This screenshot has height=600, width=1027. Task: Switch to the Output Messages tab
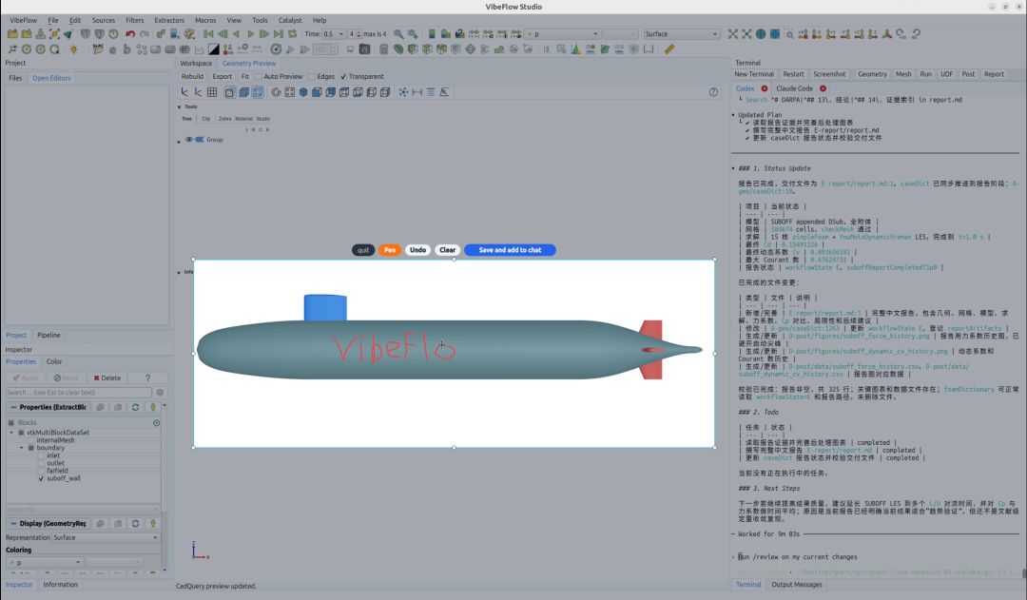[797, 584]
